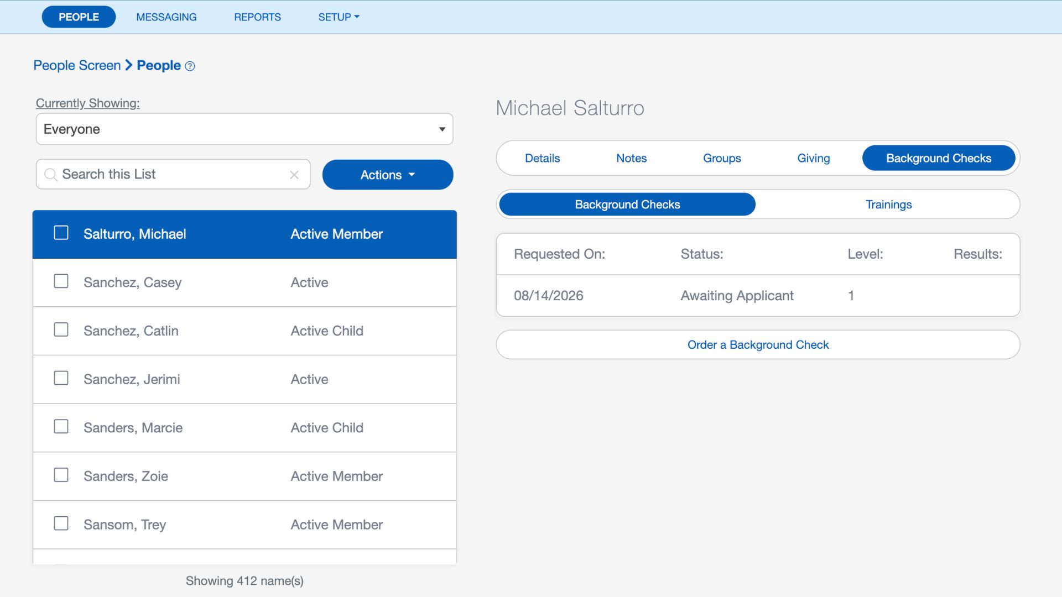Go to the People nav tab
This screenshot has height=597, width=1062.
[79, 17]
